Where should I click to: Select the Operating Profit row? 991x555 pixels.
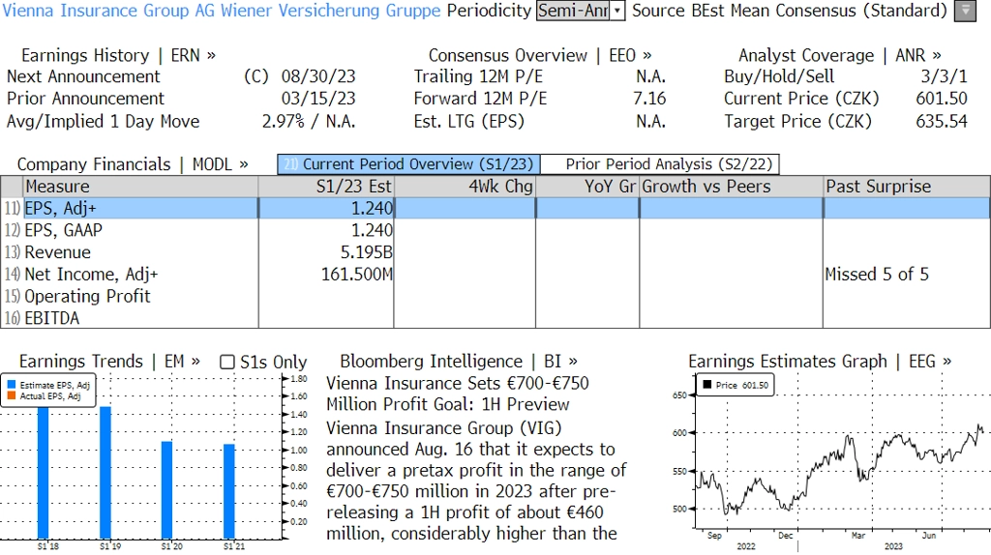click(x=495, y=297)
